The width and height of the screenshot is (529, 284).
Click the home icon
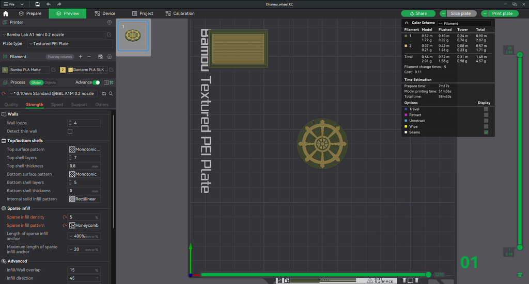pos(6,13)
